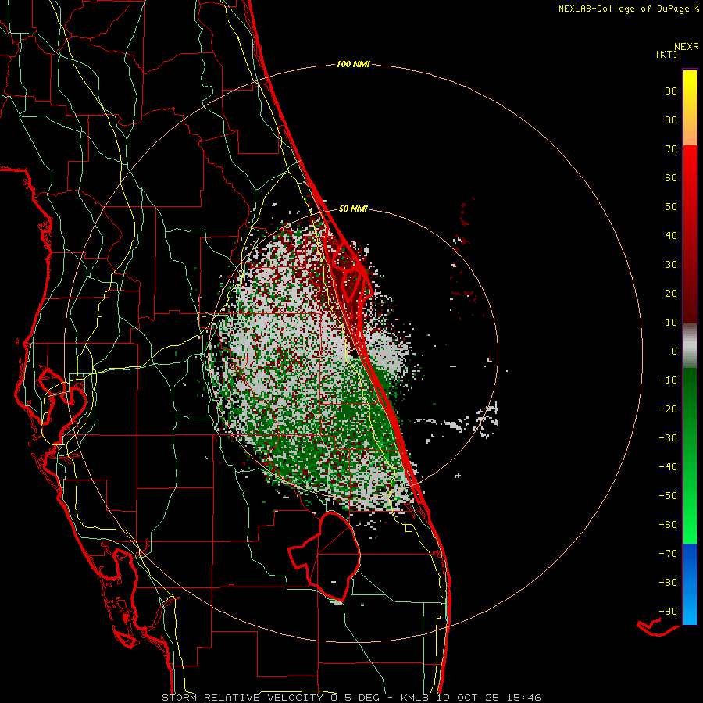Select the 50 NMI range ring label
This screenshot has height=703, width=703.
point(353,209)
